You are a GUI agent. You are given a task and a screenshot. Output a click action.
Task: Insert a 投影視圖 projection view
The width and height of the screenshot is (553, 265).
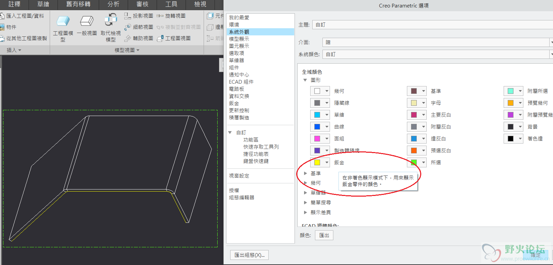[x=139, y=16]
